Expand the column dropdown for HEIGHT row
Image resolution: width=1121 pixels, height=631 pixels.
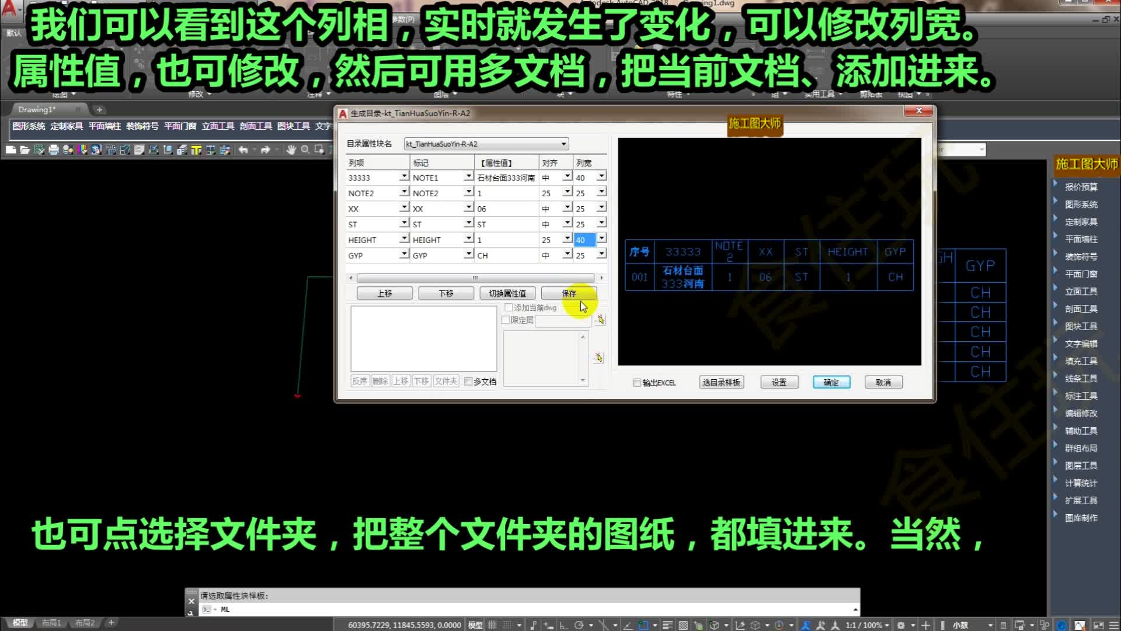[x=403, y=239]
